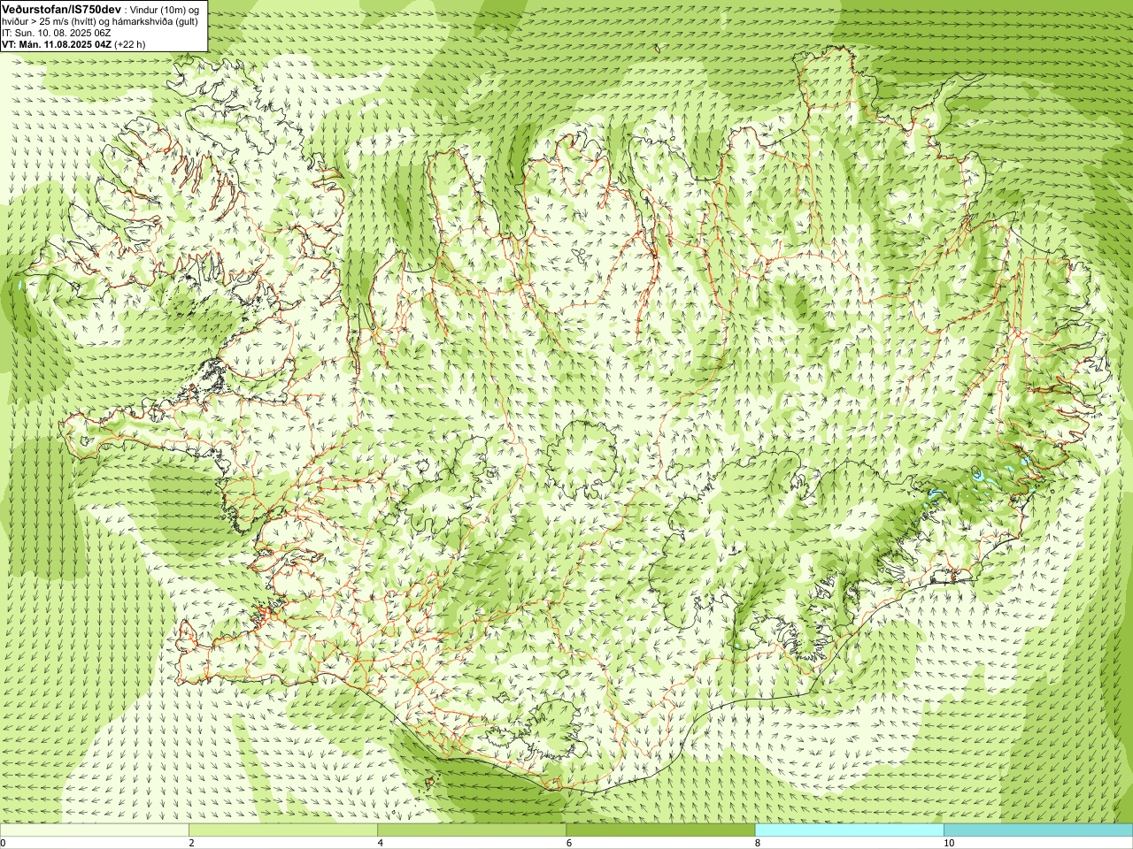Click the scale label 4
The width and height of the screenshot is (1133, 849).
coord(381,843)
